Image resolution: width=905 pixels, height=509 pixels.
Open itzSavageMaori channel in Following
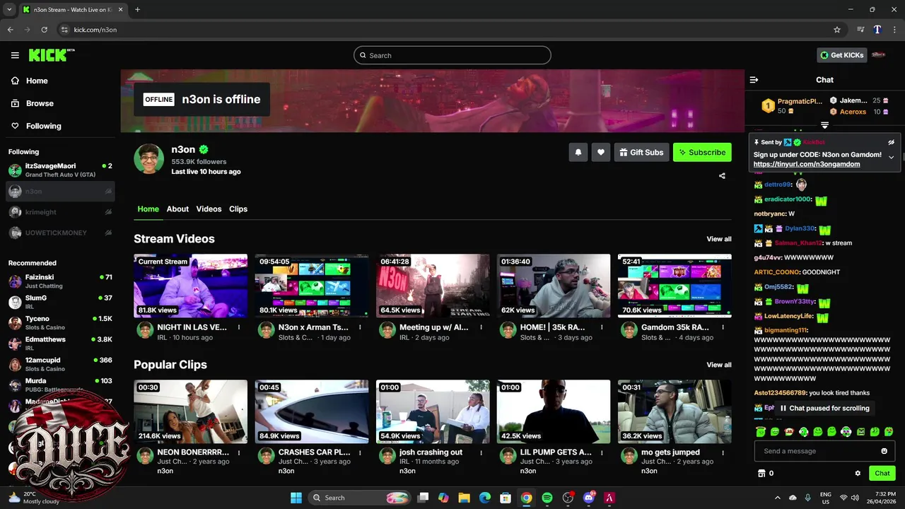click(60, 170)
